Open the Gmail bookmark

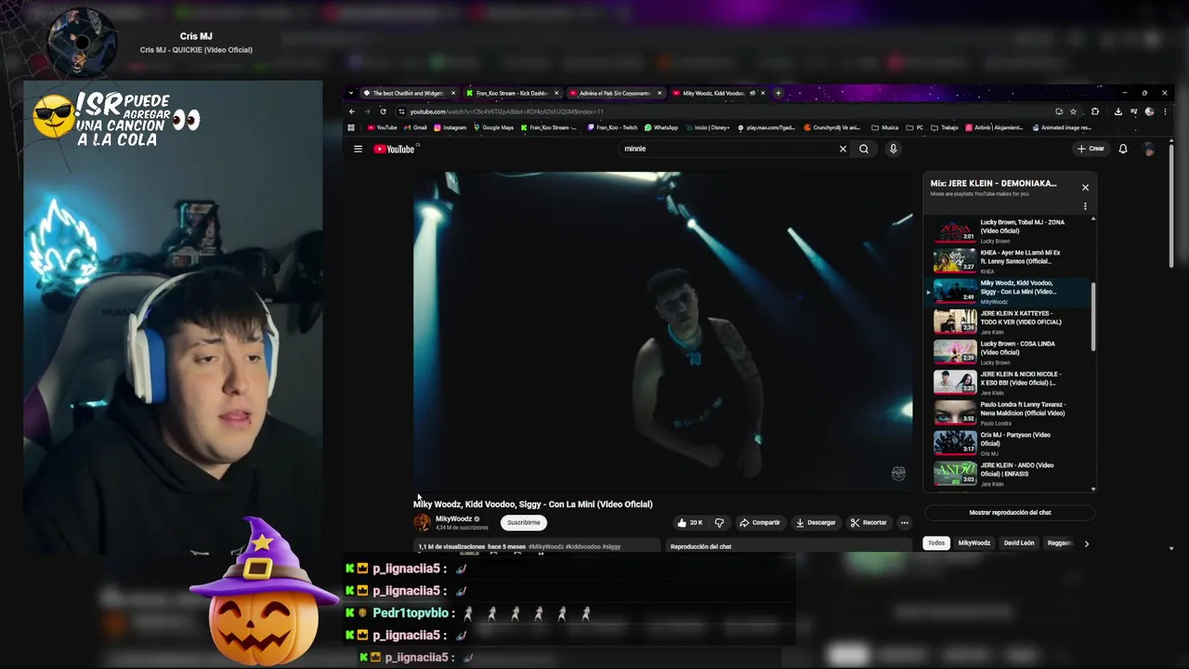point(416,127)
